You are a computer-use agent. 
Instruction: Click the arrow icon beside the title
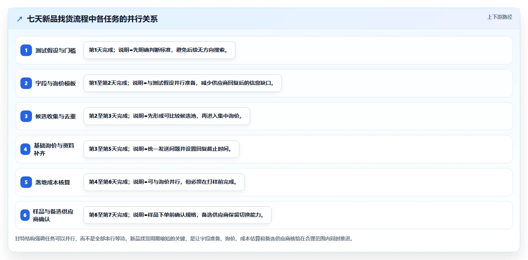(20, 19)
